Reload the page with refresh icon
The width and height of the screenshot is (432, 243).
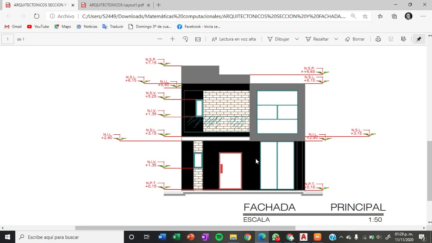click(x=36, y=16)
